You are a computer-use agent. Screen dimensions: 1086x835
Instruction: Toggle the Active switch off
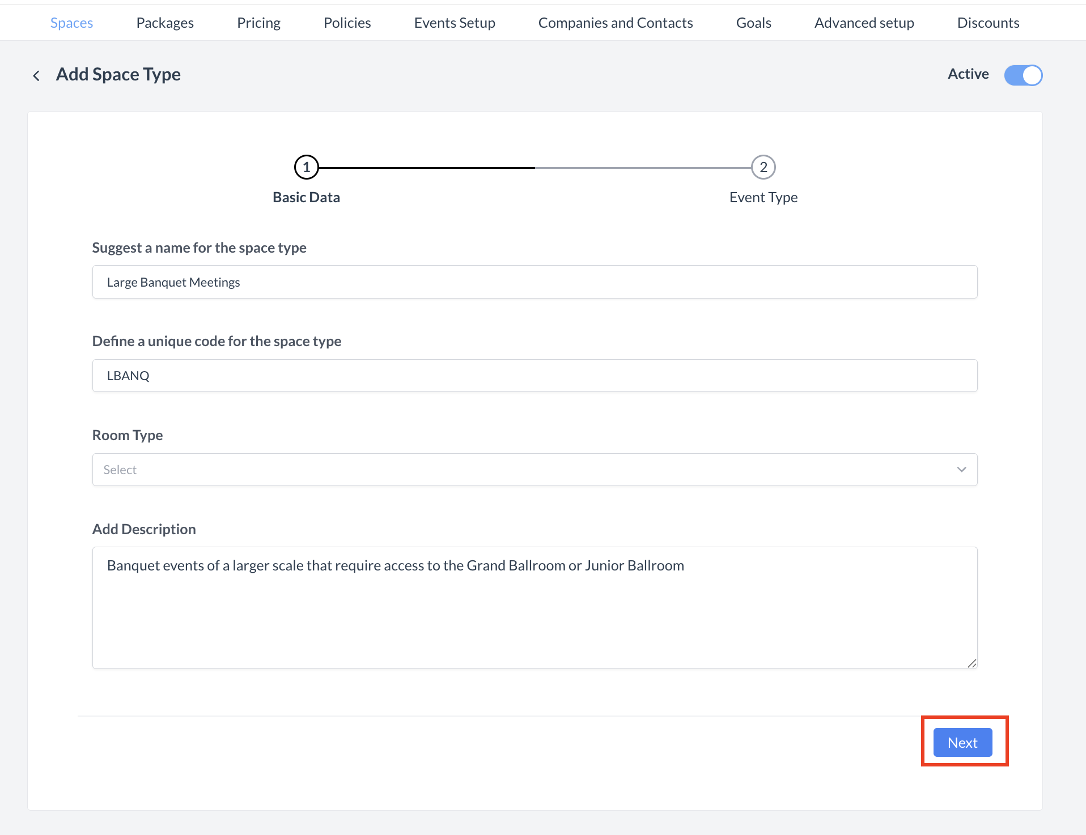[x=1023, y=75]
